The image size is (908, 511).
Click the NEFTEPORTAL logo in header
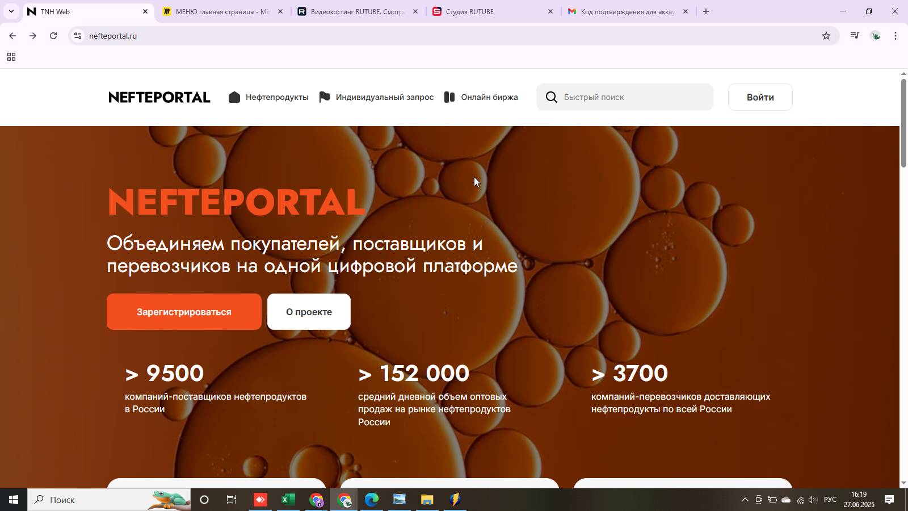(x=159, y=97)
